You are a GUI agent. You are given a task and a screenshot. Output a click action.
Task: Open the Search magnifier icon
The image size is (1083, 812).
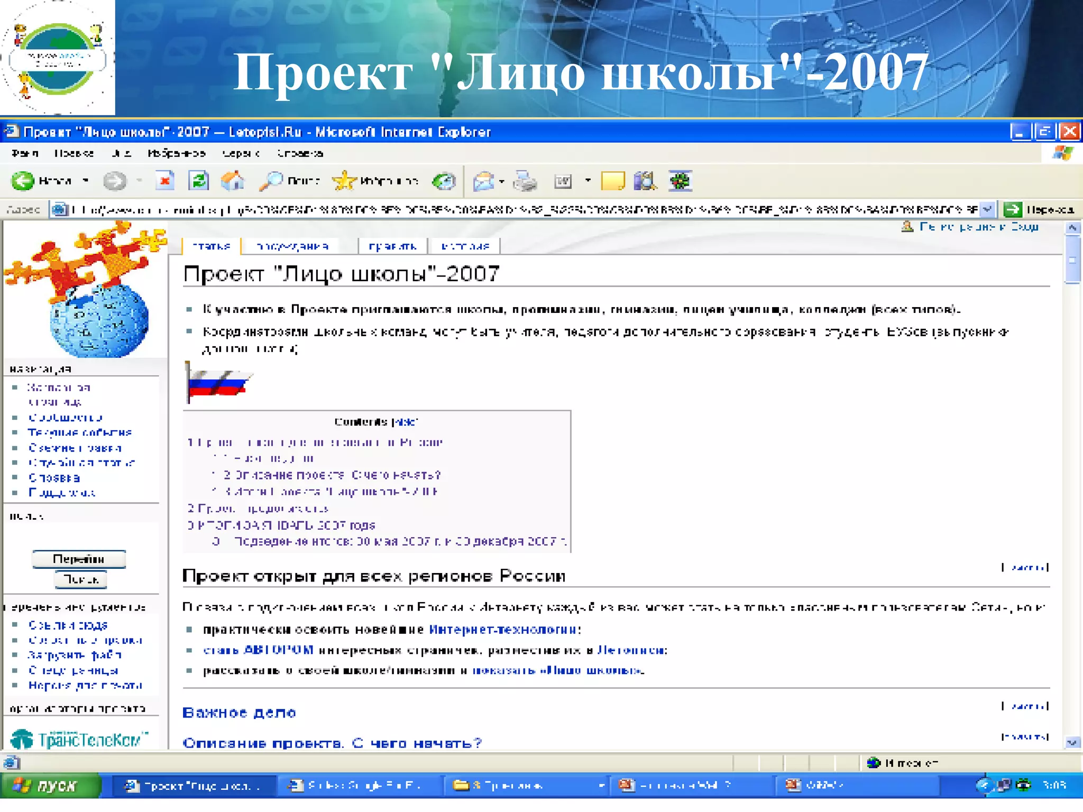(x=271, y=181)
